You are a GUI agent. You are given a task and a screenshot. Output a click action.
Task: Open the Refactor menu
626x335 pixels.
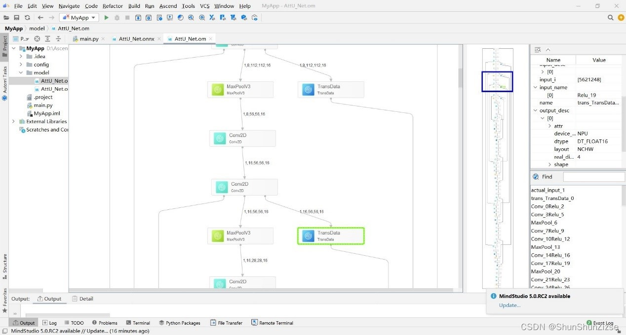[x=113, y=6]
